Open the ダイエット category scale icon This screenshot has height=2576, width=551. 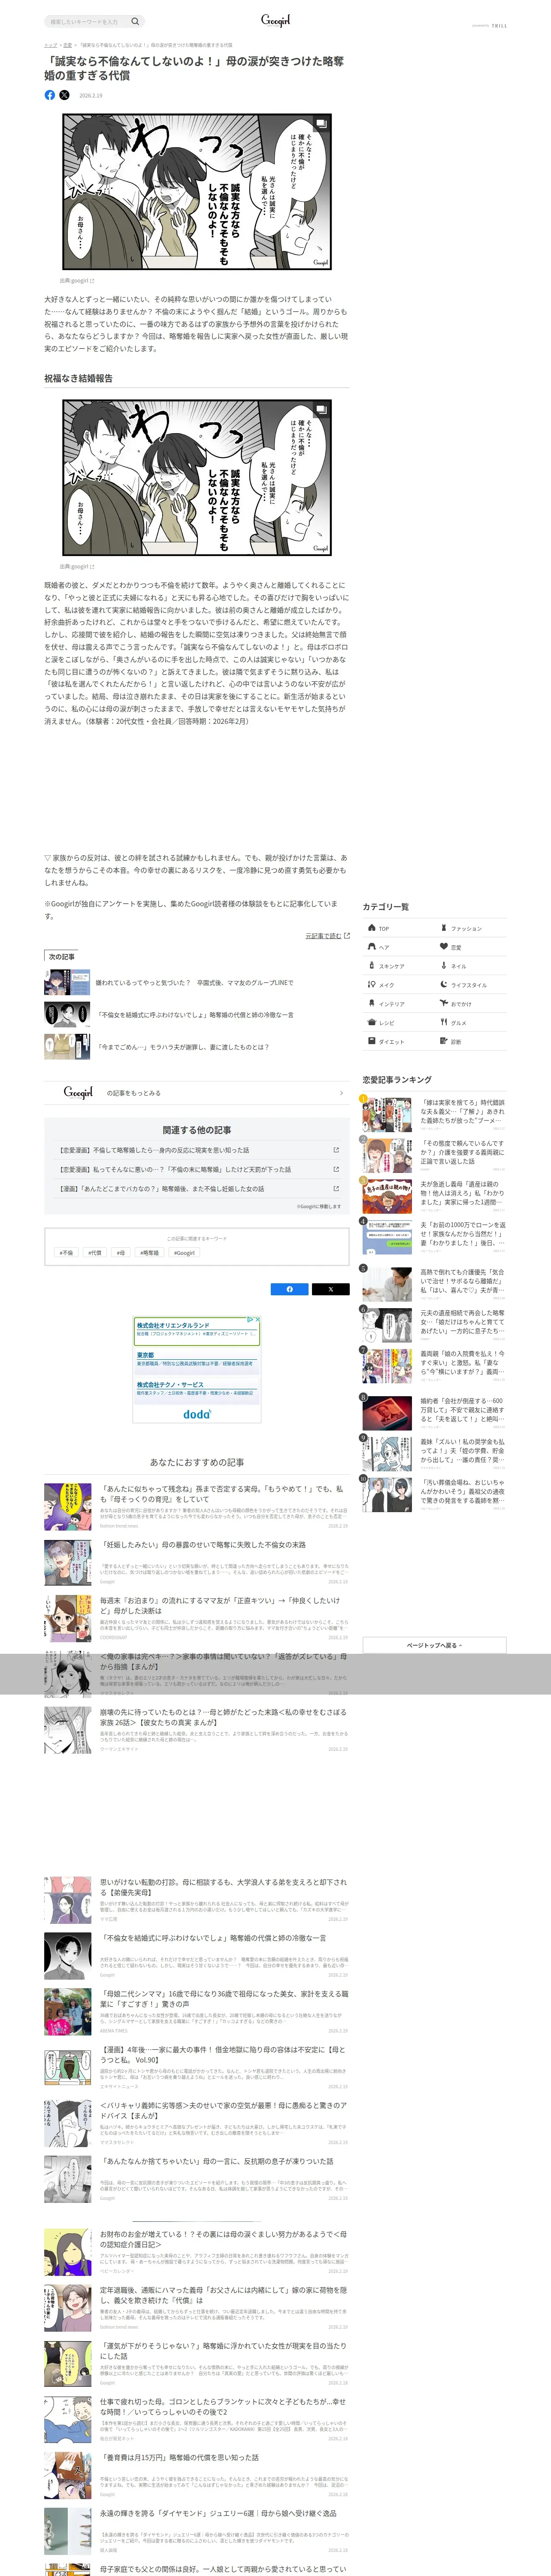(372, 1041)
